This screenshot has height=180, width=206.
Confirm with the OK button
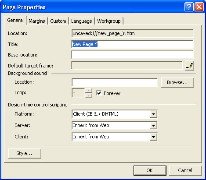(150, 170)
